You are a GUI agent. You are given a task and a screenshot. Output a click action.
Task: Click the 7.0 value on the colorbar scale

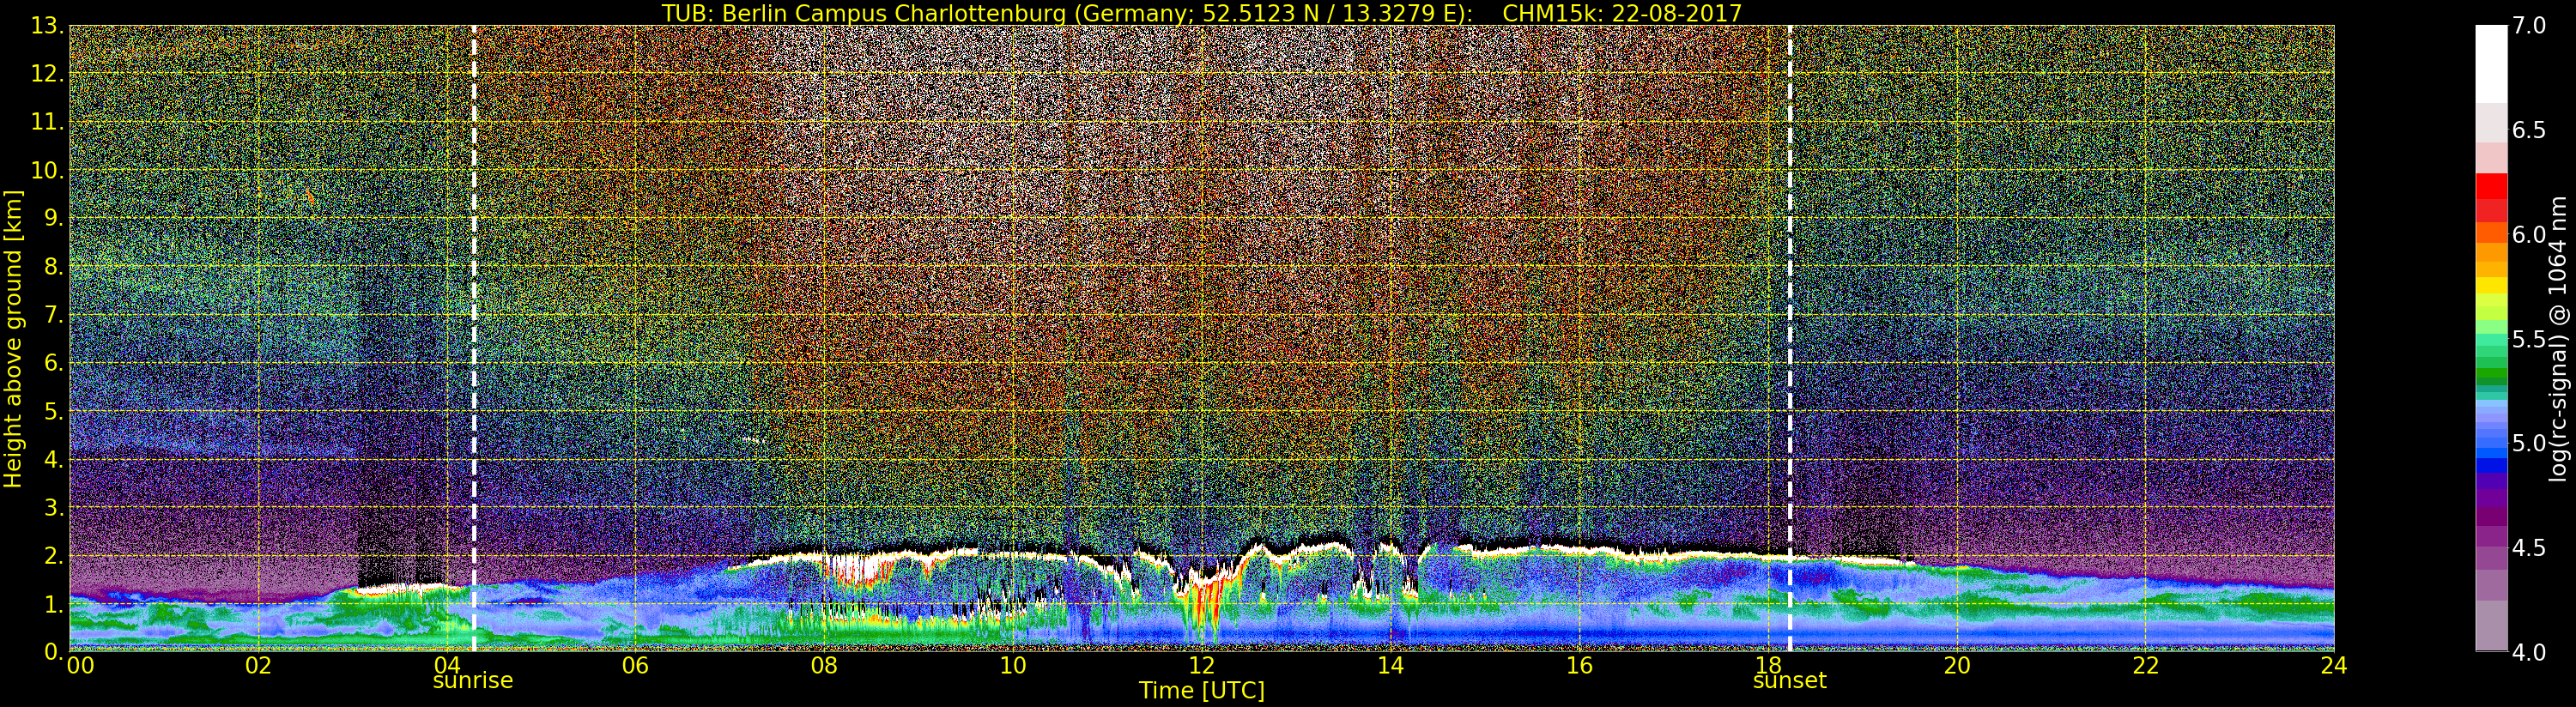[x=2529, y=26]
